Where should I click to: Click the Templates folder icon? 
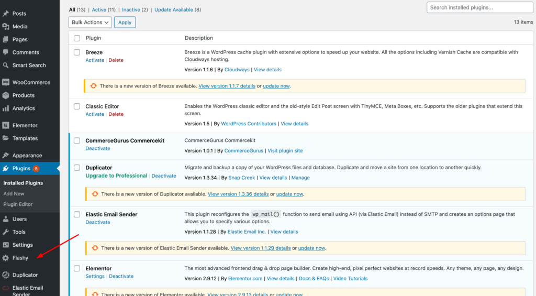(5, 138)
